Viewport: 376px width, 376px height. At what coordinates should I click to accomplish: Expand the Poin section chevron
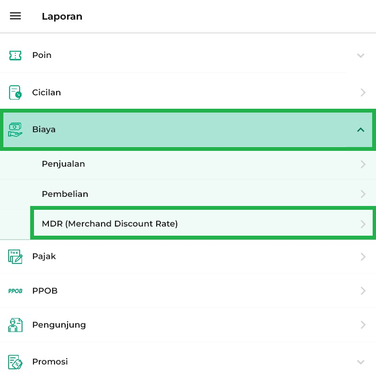(361, 56)
